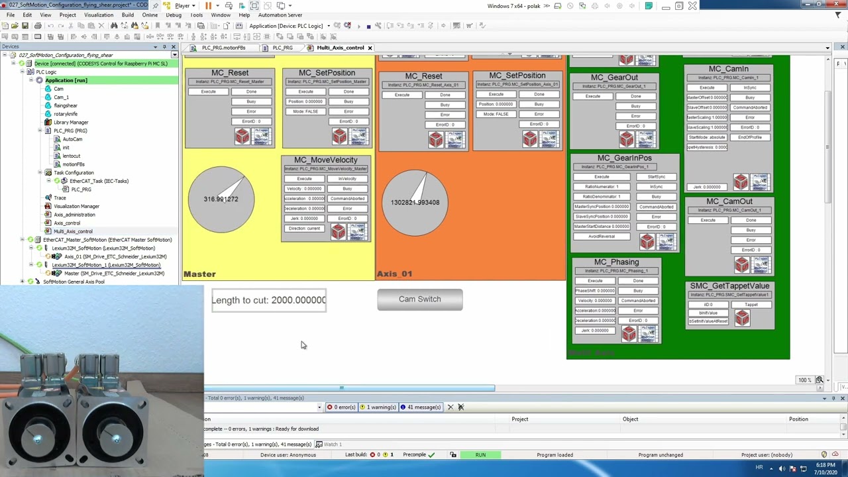Click the Save project toolbar icon
Image resolution: width=848 pixels, height=477 pixels.
coord(25,26)
